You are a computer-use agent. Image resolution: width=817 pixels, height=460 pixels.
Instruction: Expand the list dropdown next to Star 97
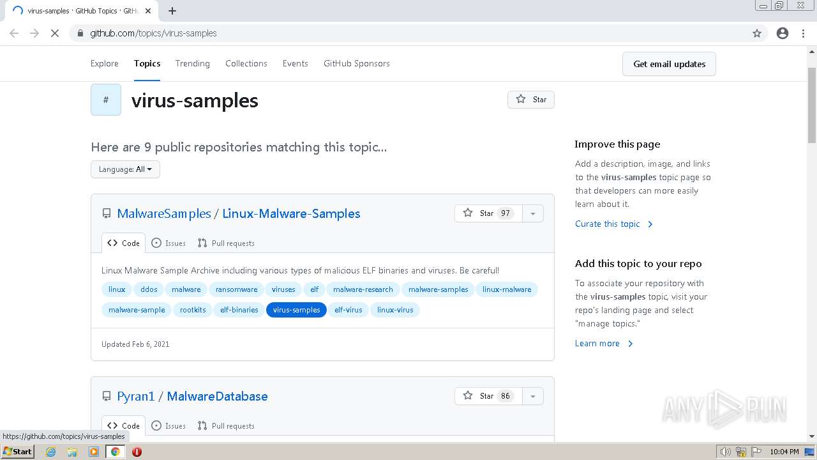coord(533,213)
